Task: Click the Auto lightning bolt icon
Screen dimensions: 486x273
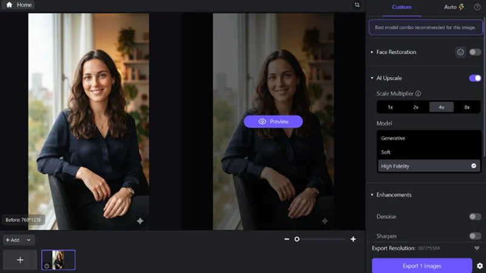Action: (461, 7)
